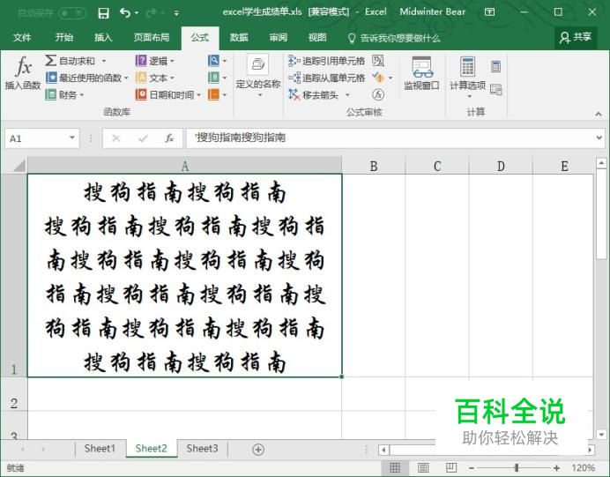
Task: Switch to Sheet1 tab
Action: (x=100, y=449)
